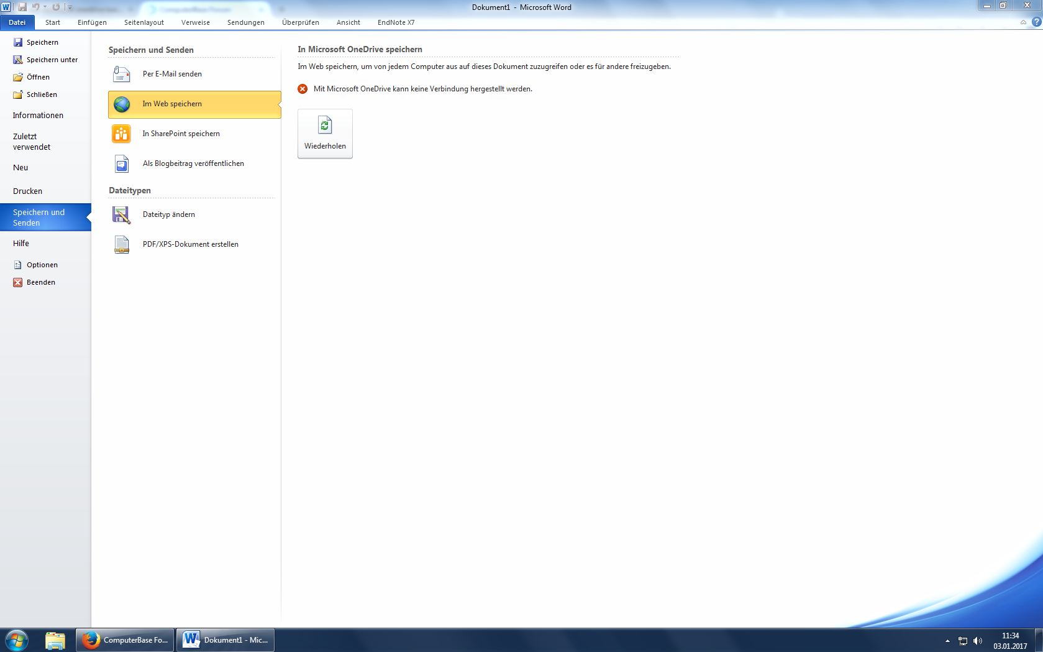Open the EndNote X7 tab
Screen dimensions: 1043x652
point(396,22)
